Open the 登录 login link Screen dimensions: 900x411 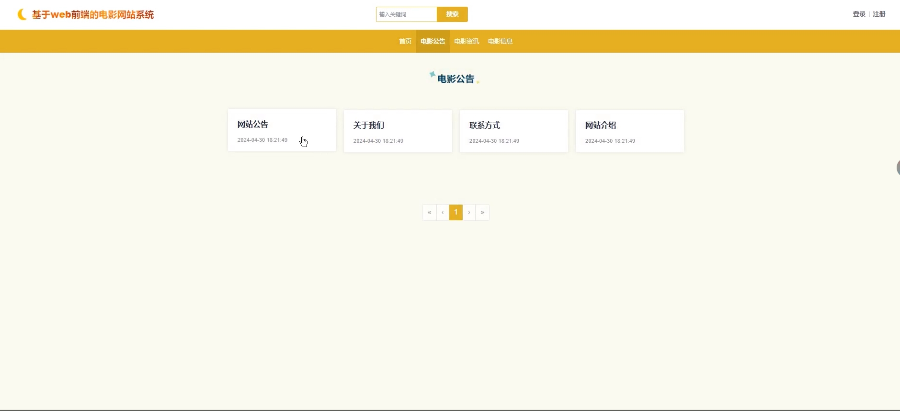click(x=859, y=14)
